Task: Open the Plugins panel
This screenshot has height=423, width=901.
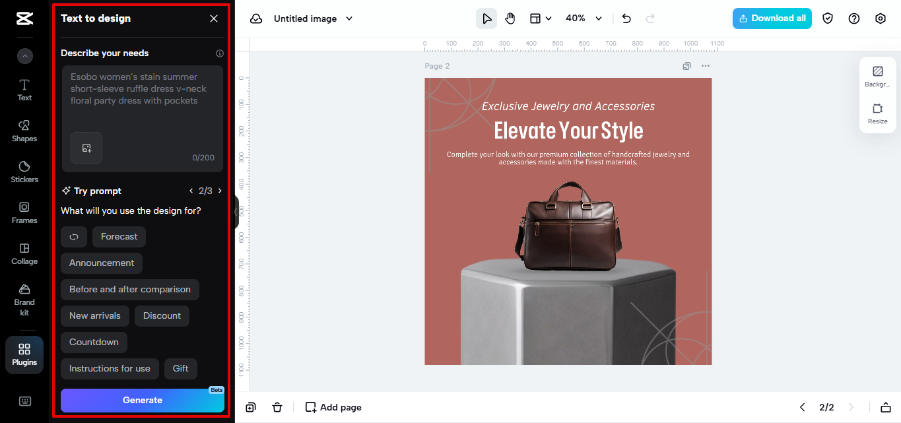Action: click(24, 354)
